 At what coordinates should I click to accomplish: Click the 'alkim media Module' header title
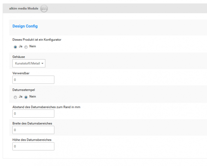pos(24,8)
